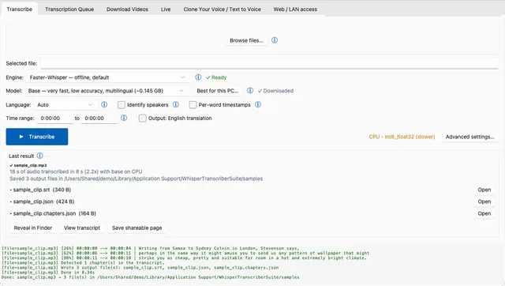This screenshot has height=286, width=505.
Task: Switch to the Transcribe tab
Action: [x=19, y=9]
